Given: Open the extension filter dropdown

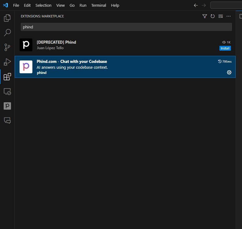Looking at the screenshot, I should 205,16.
